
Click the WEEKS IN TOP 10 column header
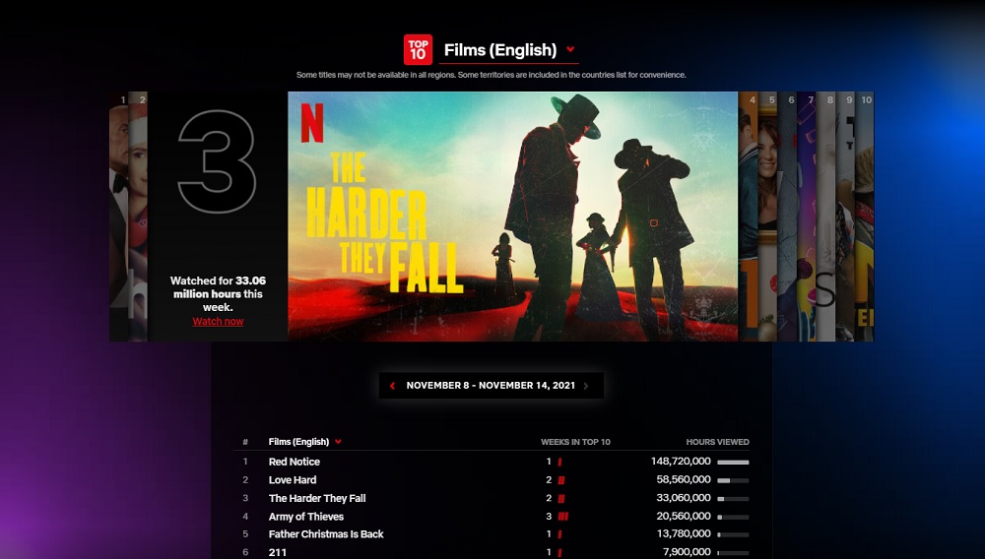(575, 442)
